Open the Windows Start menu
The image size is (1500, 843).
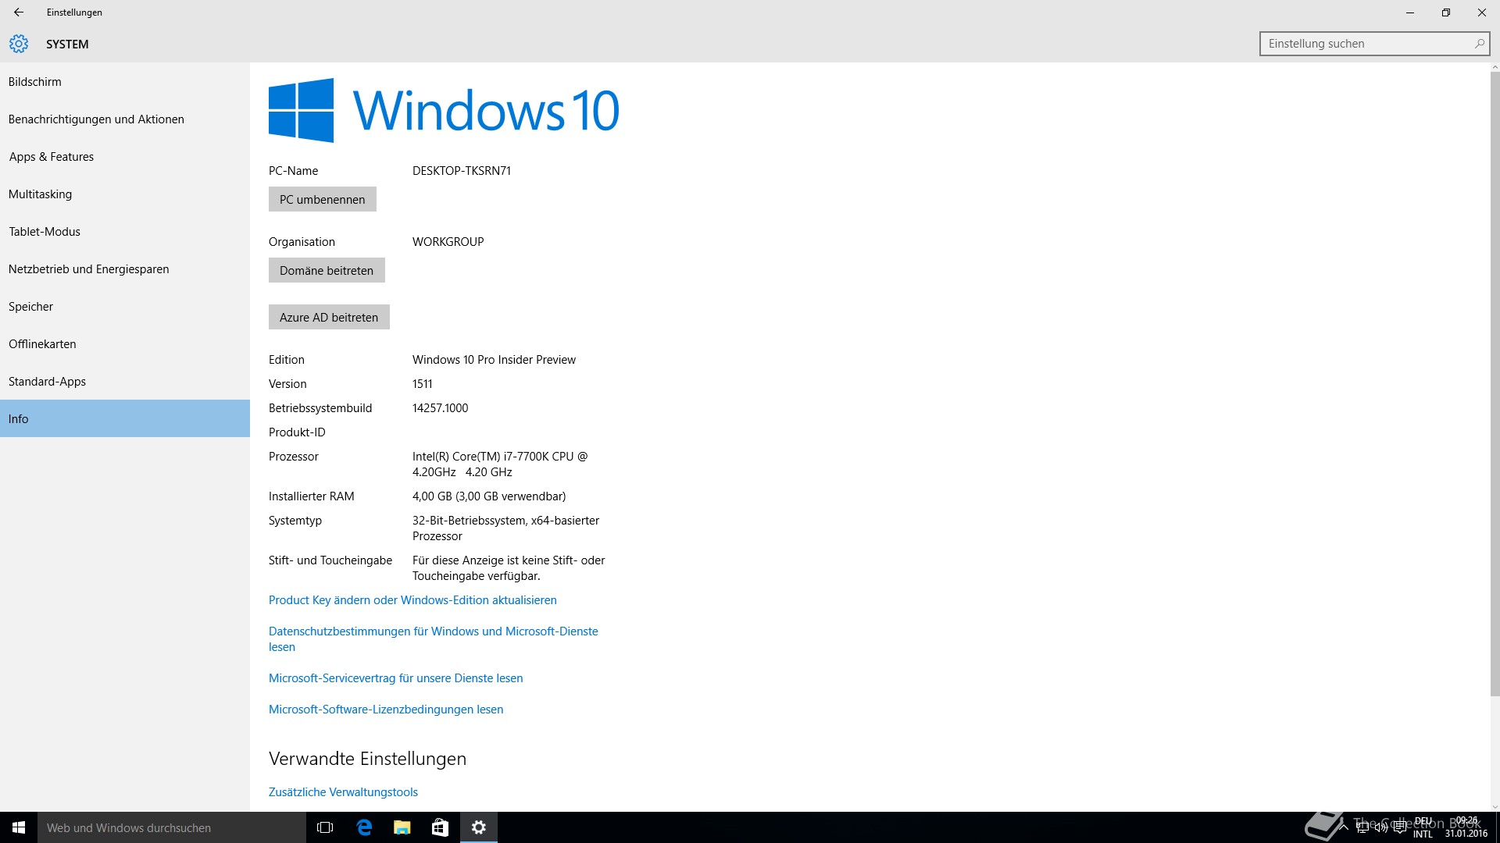point(19,827)
